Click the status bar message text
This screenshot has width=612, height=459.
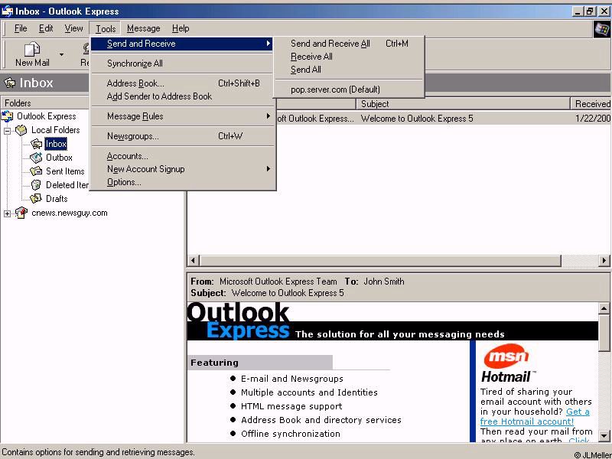98,452
